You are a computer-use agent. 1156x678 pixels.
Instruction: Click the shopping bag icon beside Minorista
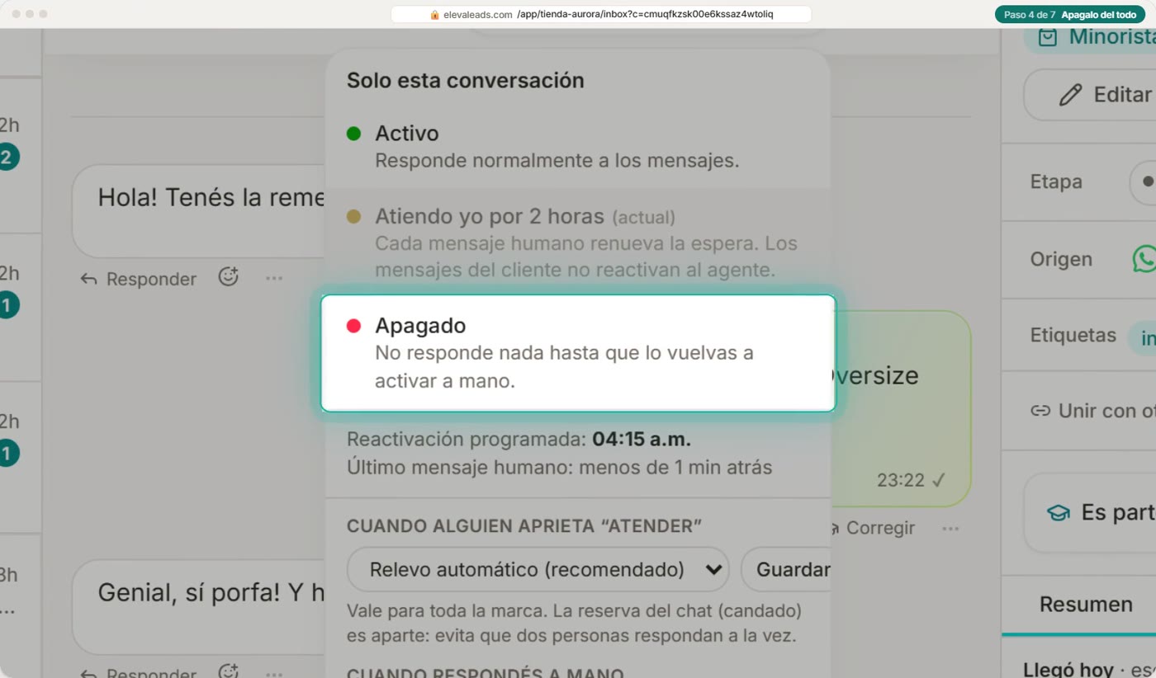click(1047, 37)
